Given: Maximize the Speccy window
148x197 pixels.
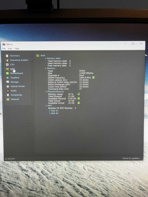Looking at the screenshot, I should pos(133,44).
